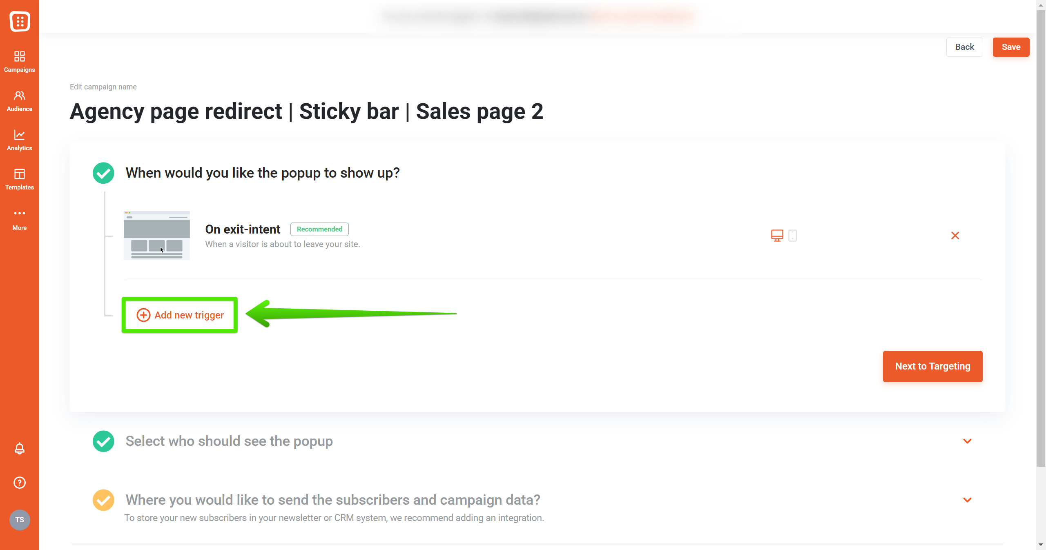Click the Back button
Screen dimensions: 1046x550
point(964,47)
